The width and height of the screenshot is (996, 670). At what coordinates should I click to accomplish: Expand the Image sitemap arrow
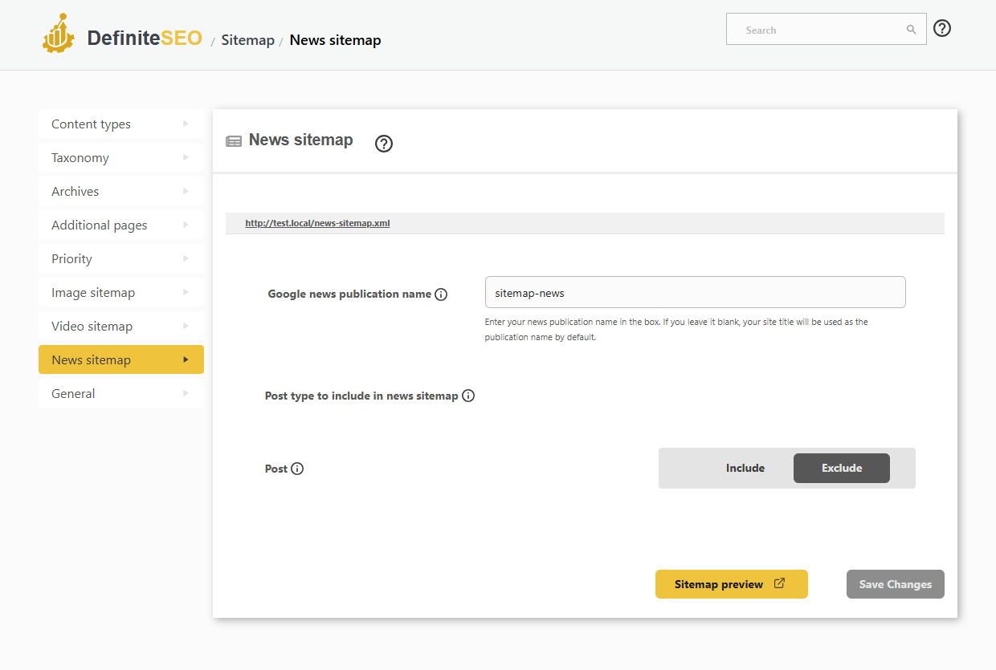[186, 292]
